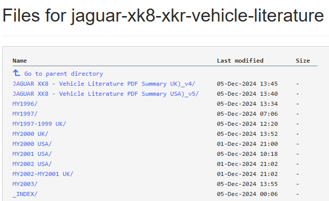Click the Last modified column header
The width and height of the screenshot is (329, 201).
240,61
